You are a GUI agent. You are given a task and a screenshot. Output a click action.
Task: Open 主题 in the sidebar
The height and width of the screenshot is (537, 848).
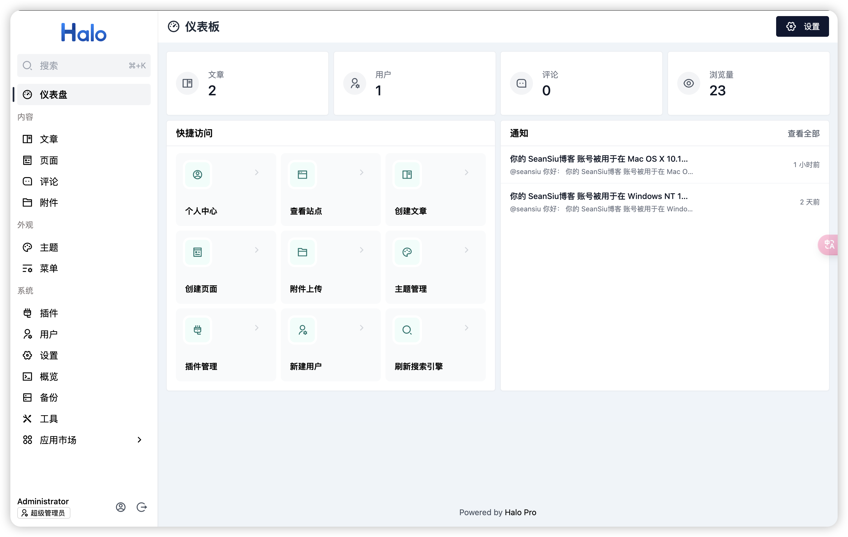[x=84, y=247]
